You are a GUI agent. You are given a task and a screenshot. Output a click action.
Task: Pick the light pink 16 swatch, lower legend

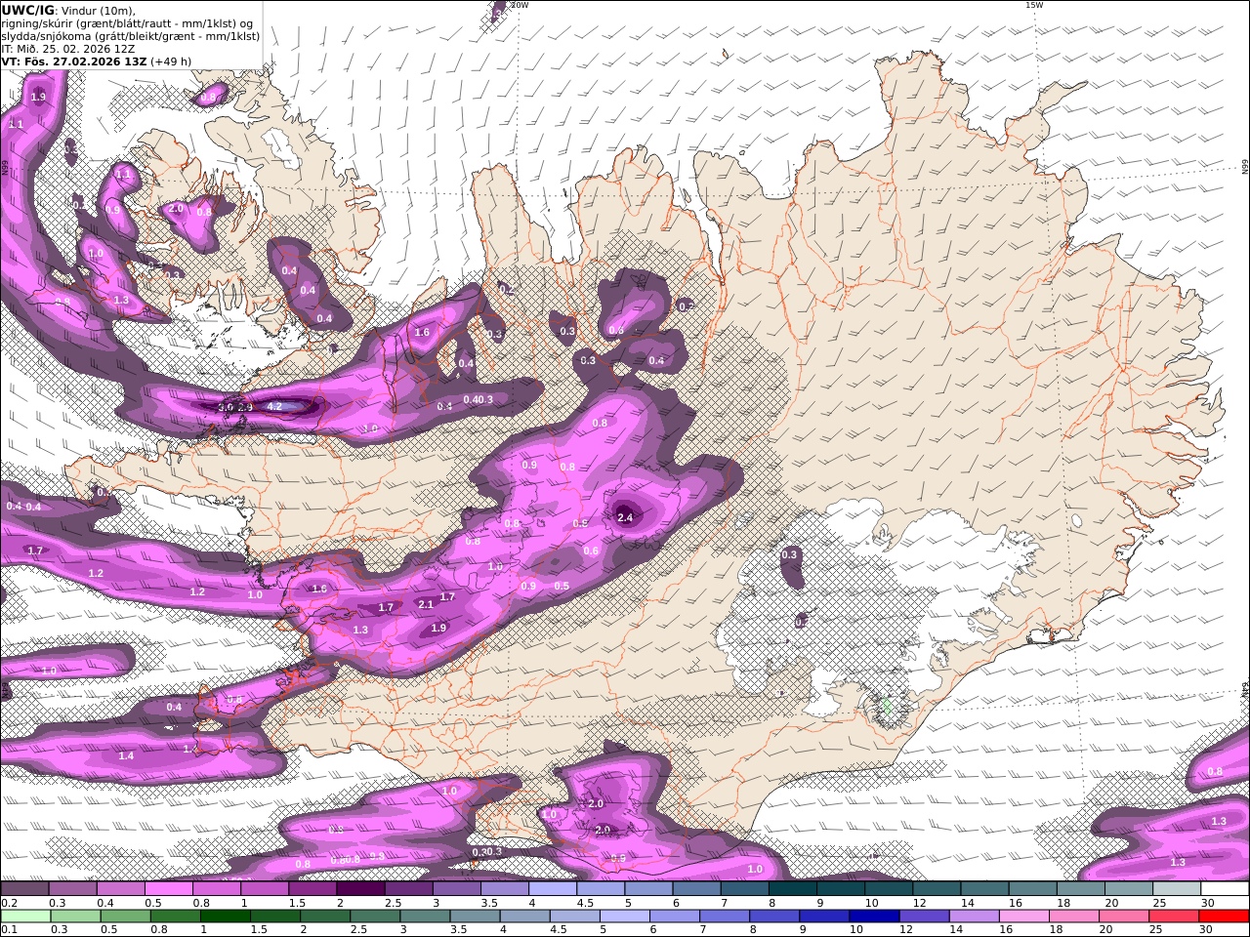(1022, 917)
